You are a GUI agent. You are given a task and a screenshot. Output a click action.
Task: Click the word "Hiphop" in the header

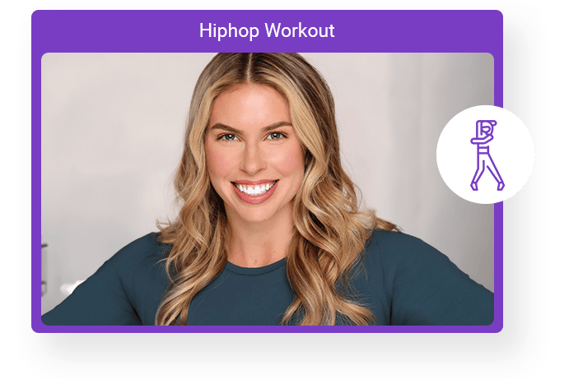(226, 31)
